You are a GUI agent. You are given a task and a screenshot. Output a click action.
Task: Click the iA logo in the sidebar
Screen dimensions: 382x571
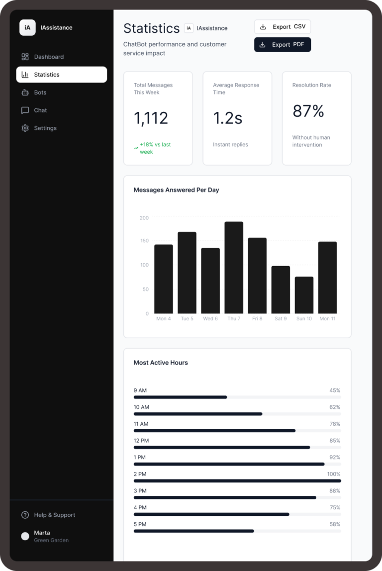click(x=27, y=28)
